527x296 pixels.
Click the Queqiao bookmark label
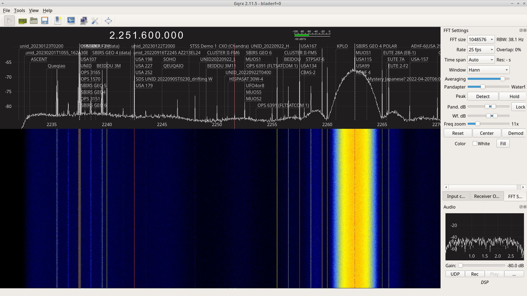pyautogui.click(x=56, y=66)
